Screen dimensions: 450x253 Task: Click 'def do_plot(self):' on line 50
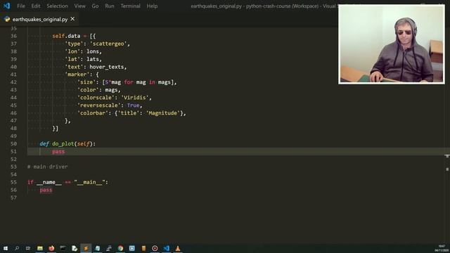pos(67,143)
